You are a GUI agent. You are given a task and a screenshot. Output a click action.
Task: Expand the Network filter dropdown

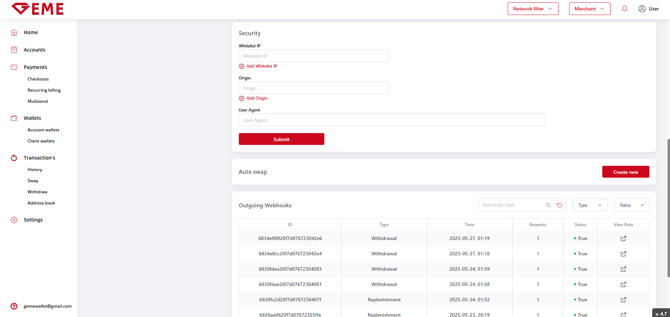533,9
